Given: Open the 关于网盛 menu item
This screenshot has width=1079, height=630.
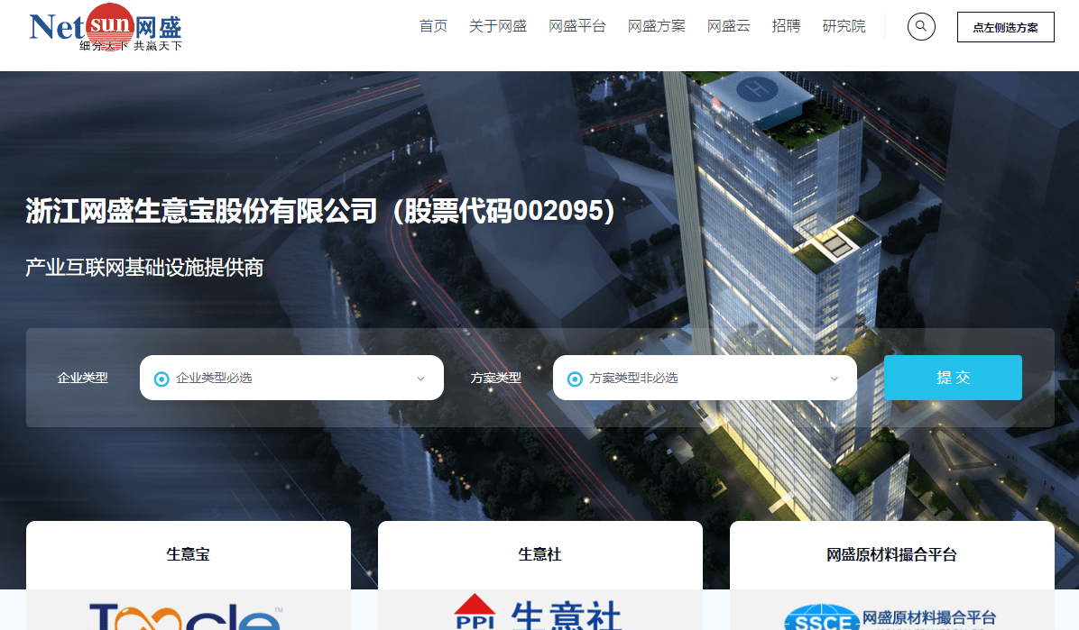Looking at the screenshot, I should [x=498, y=26].
